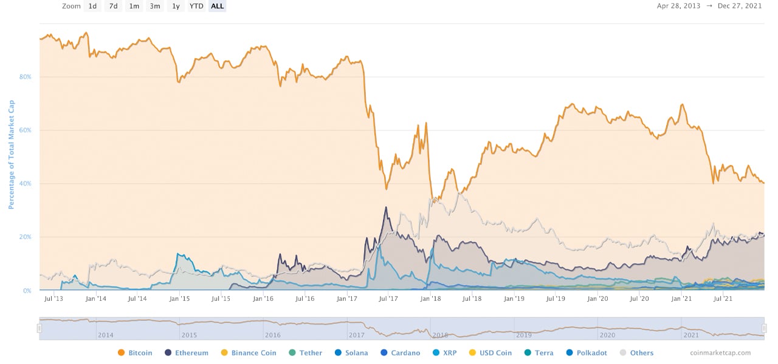Viewport: 778px width, 364px height.
Task: Switch to the ALL zoom range
Action: [x=217, y=6]
